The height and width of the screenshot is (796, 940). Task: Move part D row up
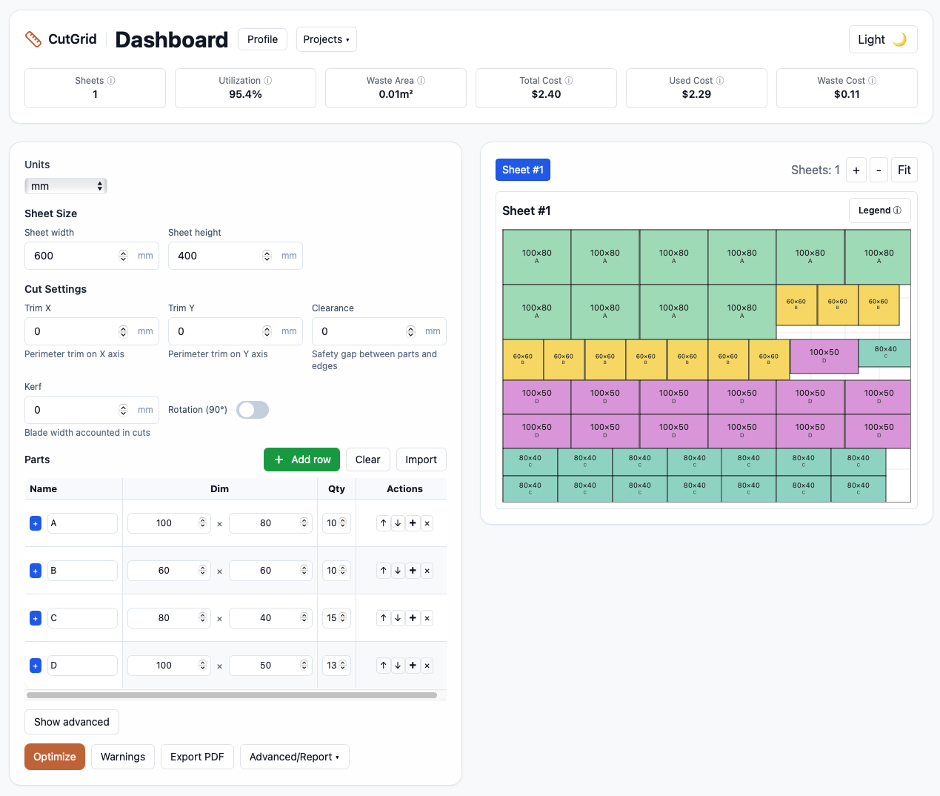pos(383,666)
